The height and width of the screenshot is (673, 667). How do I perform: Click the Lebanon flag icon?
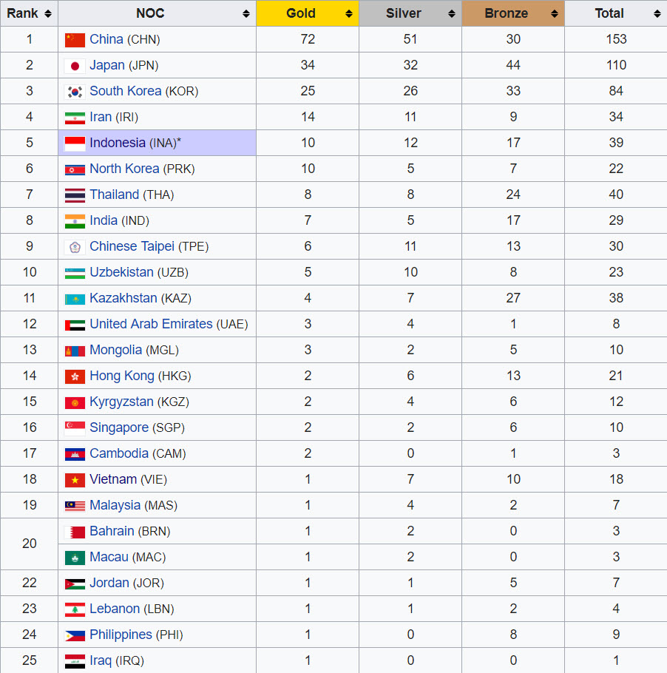[75, 609]
